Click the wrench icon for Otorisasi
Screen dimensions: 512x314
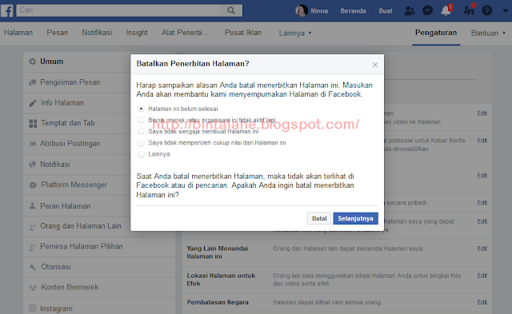coord(33,267)
